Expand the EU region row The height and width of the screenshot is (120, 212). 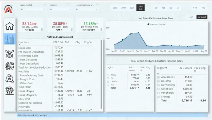coord(108,78)
